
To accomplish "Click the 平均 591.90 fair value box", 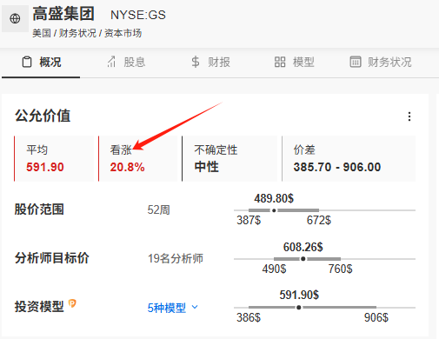I will [x=54, y=158].
